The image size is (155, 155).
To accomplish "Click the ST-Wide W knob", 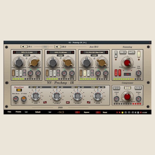I will click(x=24, y=99).
